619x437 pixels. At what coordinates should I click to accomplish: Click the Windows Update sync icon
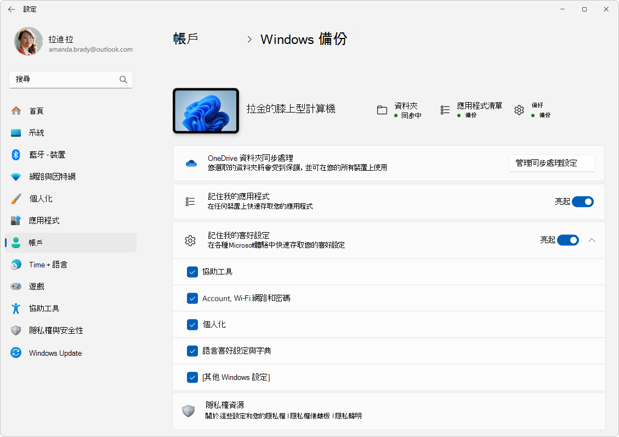[16, 352]
